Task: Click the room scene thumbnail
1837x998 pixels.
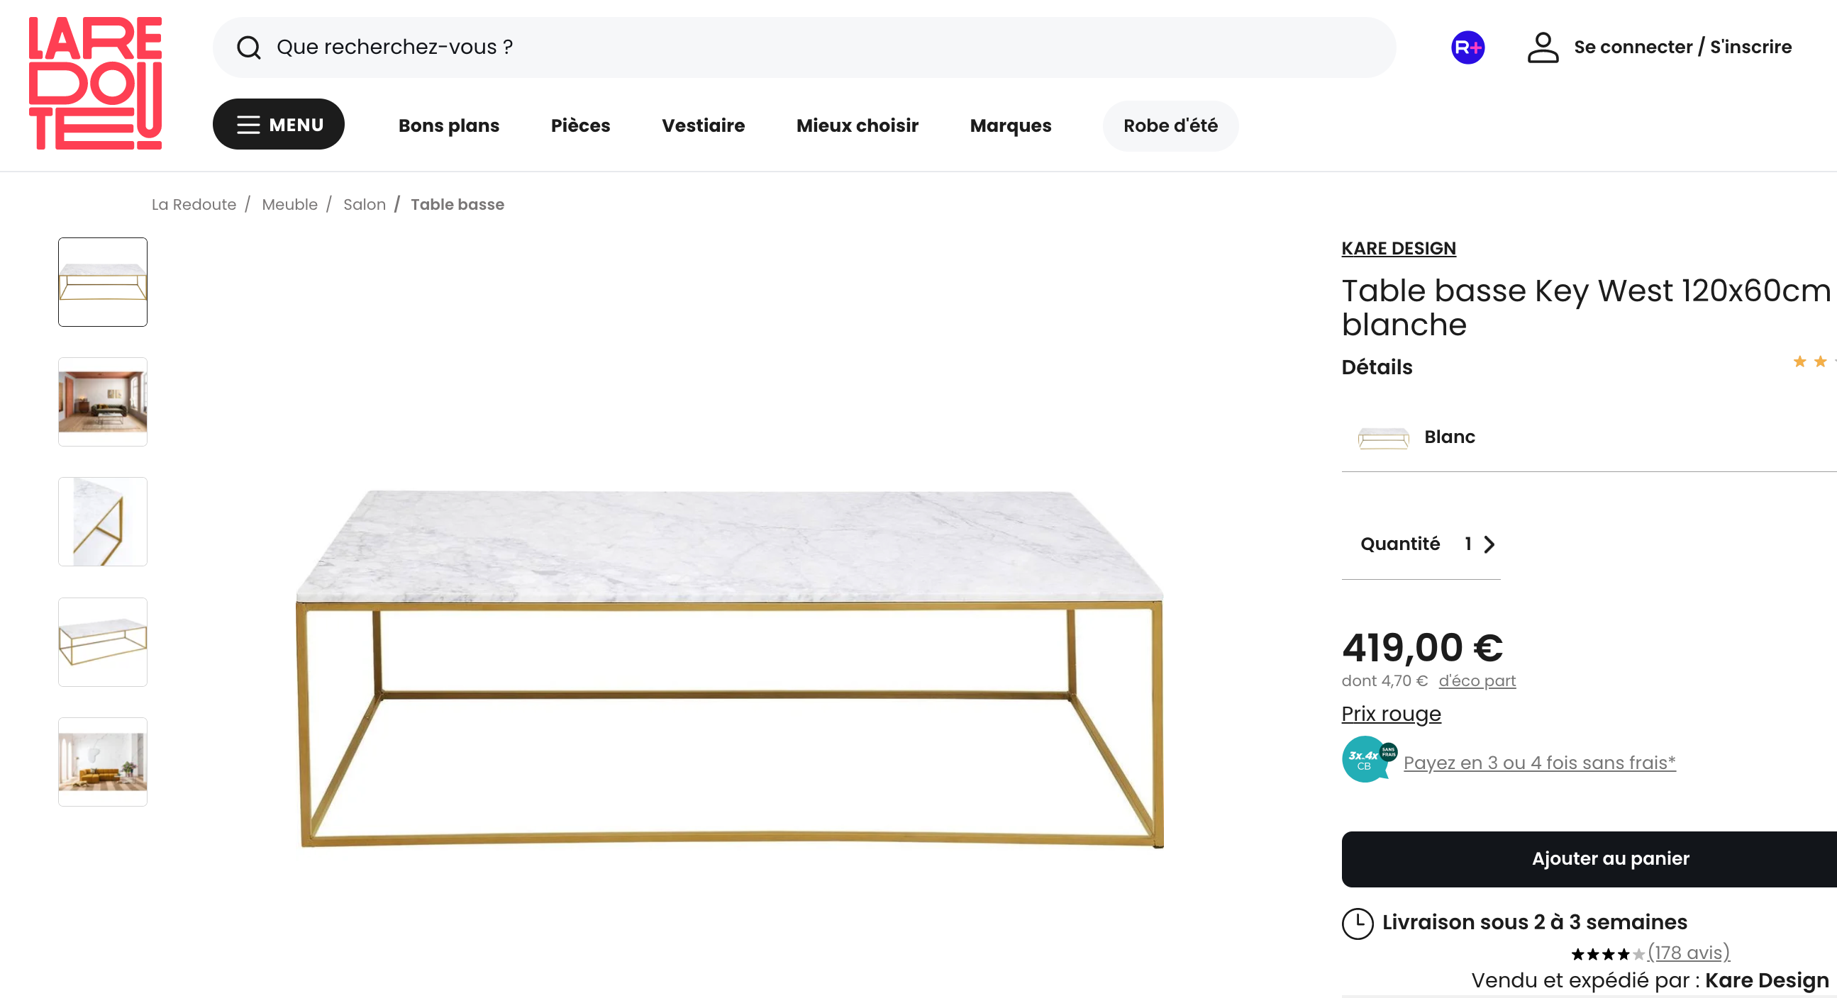Action: click(x=102, y=401)
